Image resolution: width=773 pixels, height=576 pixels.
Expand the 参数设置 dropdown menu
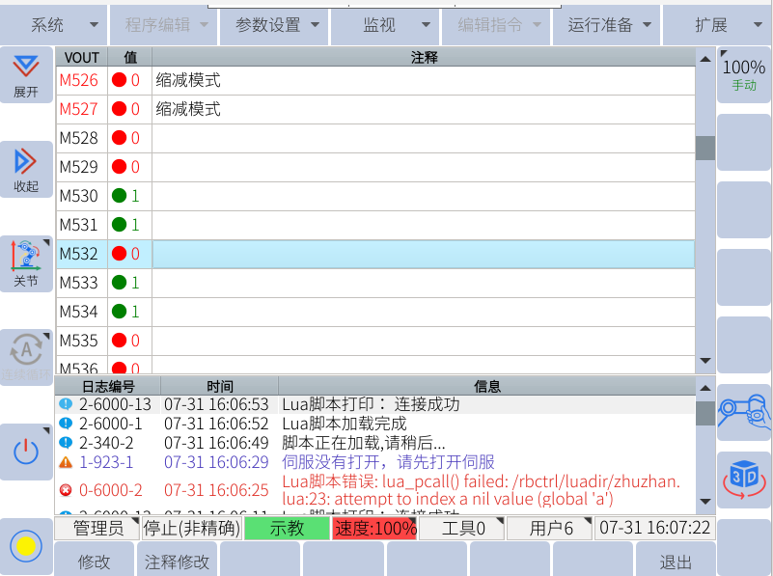(x=275, y=25)
